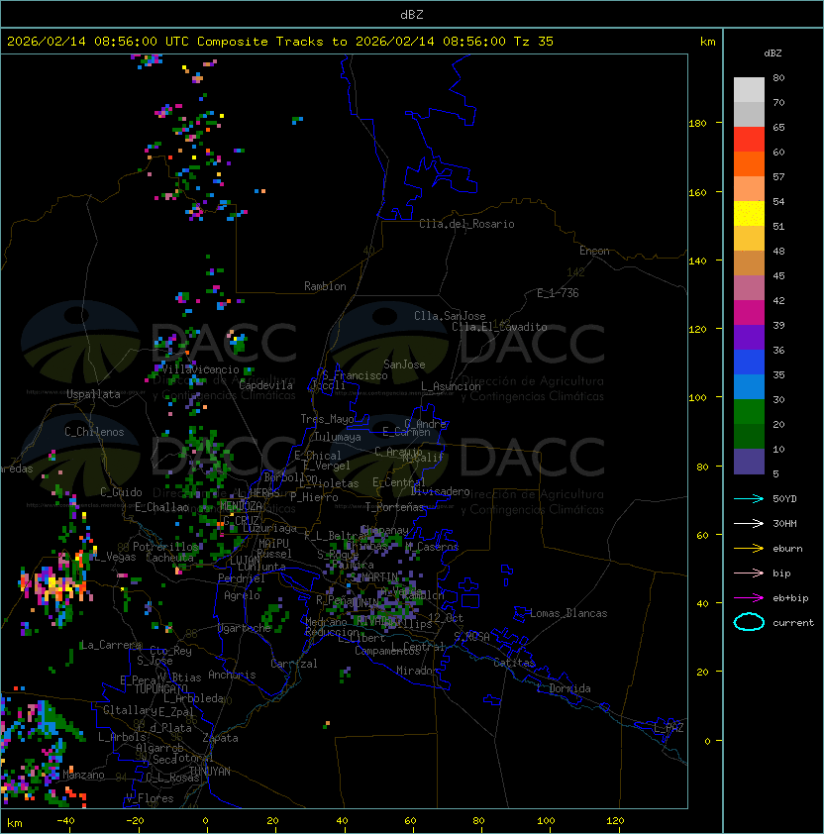Click the 'TUNUYAN' label

(x=210, y=772)
